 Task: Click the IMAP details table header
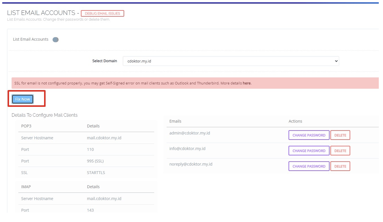click(26, 187)
